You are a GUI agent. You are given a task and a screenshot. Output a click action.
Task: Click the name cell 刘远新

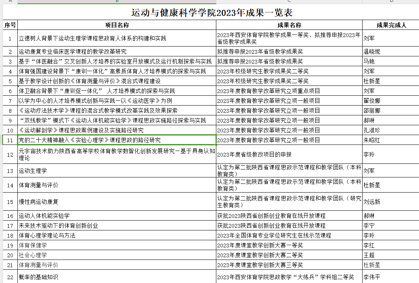pyautogui.click(x=390, y=202)
